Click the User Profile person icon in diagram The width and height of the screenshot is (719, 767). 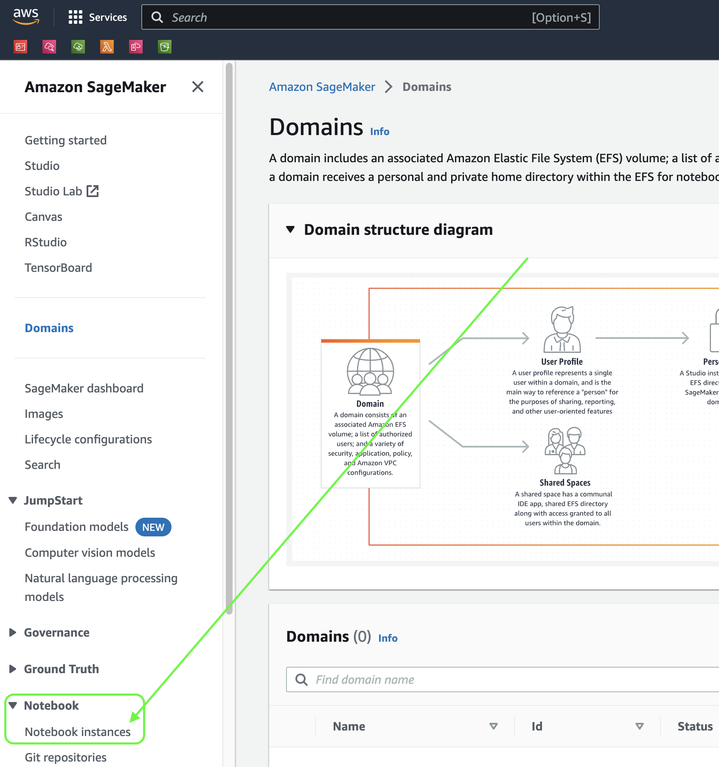pyautogui.click(x=562, y=330)
